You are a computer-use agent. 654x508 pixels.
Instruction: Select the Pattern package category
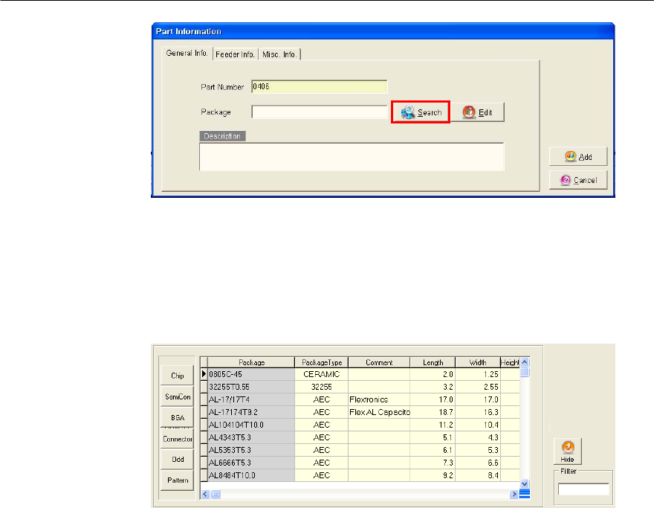(x=178, y=480)
